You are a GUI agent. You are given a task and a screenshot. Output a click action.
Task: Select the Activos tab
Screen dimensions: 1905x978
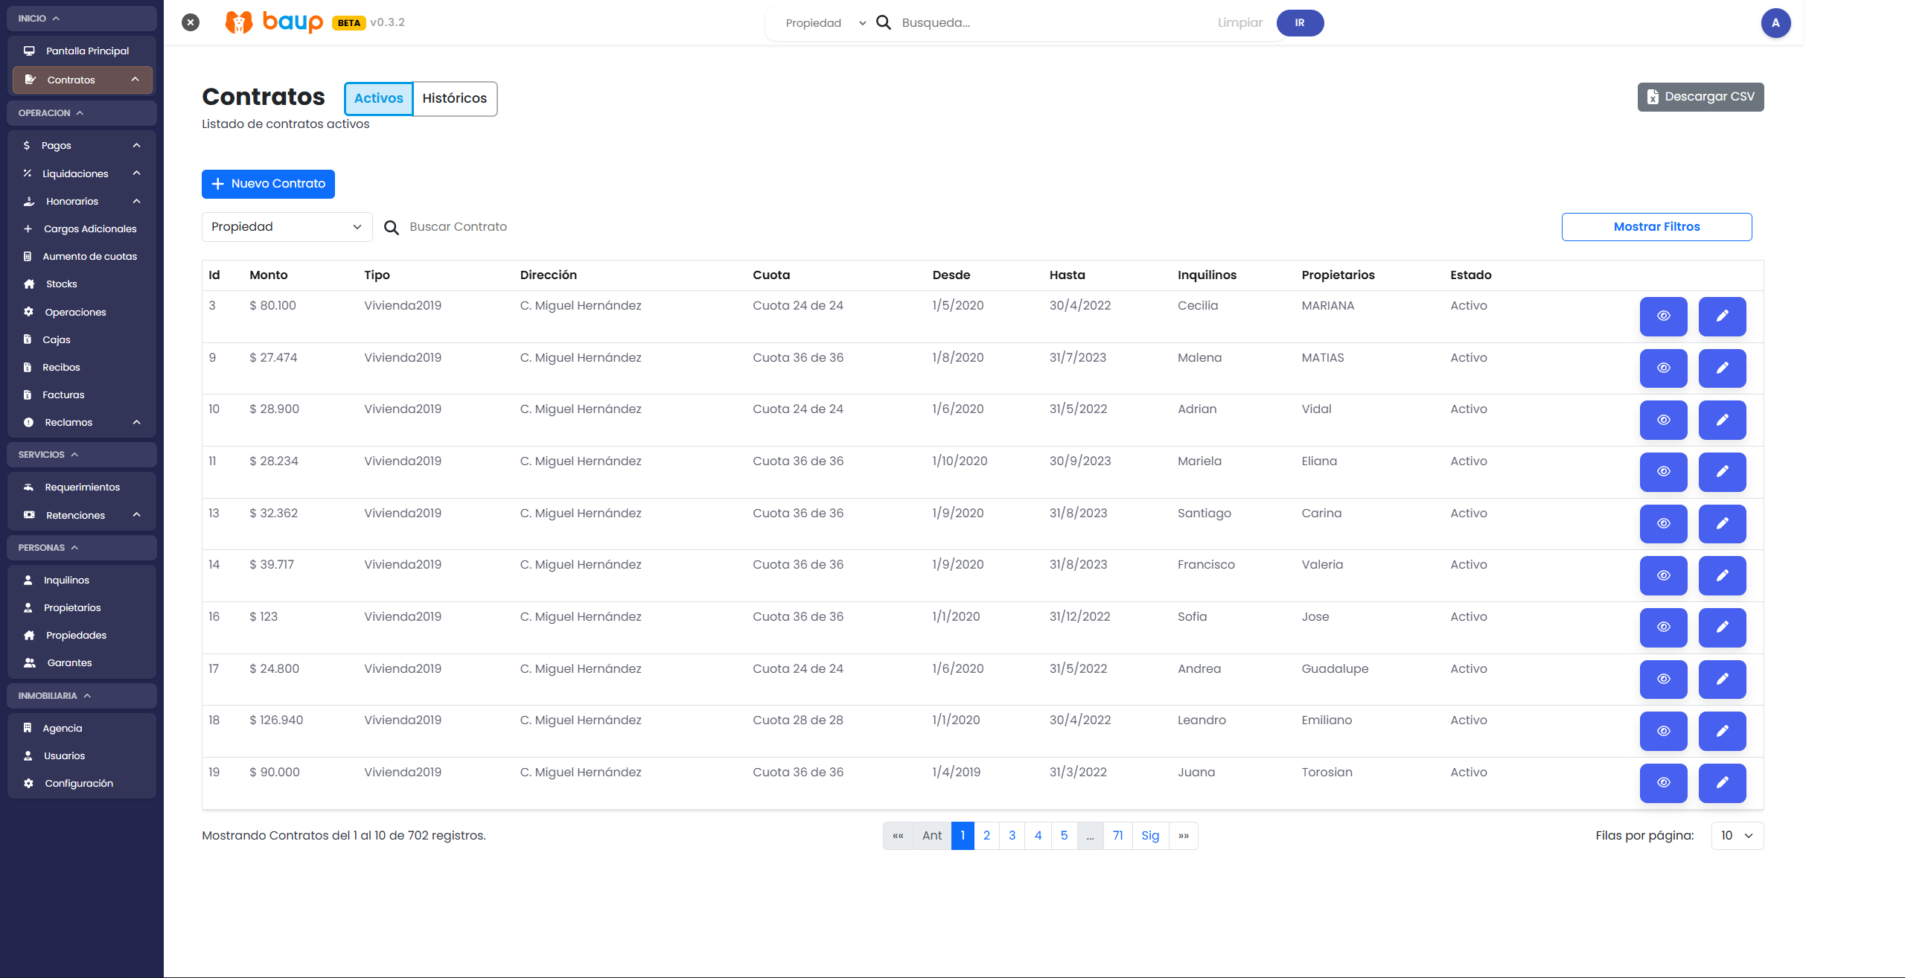click(377, 98)
